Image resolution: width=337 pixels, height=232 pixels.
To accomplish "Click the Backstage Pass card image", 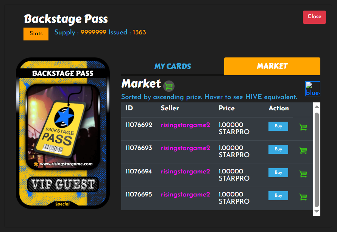I will click(x=63, y=133).
